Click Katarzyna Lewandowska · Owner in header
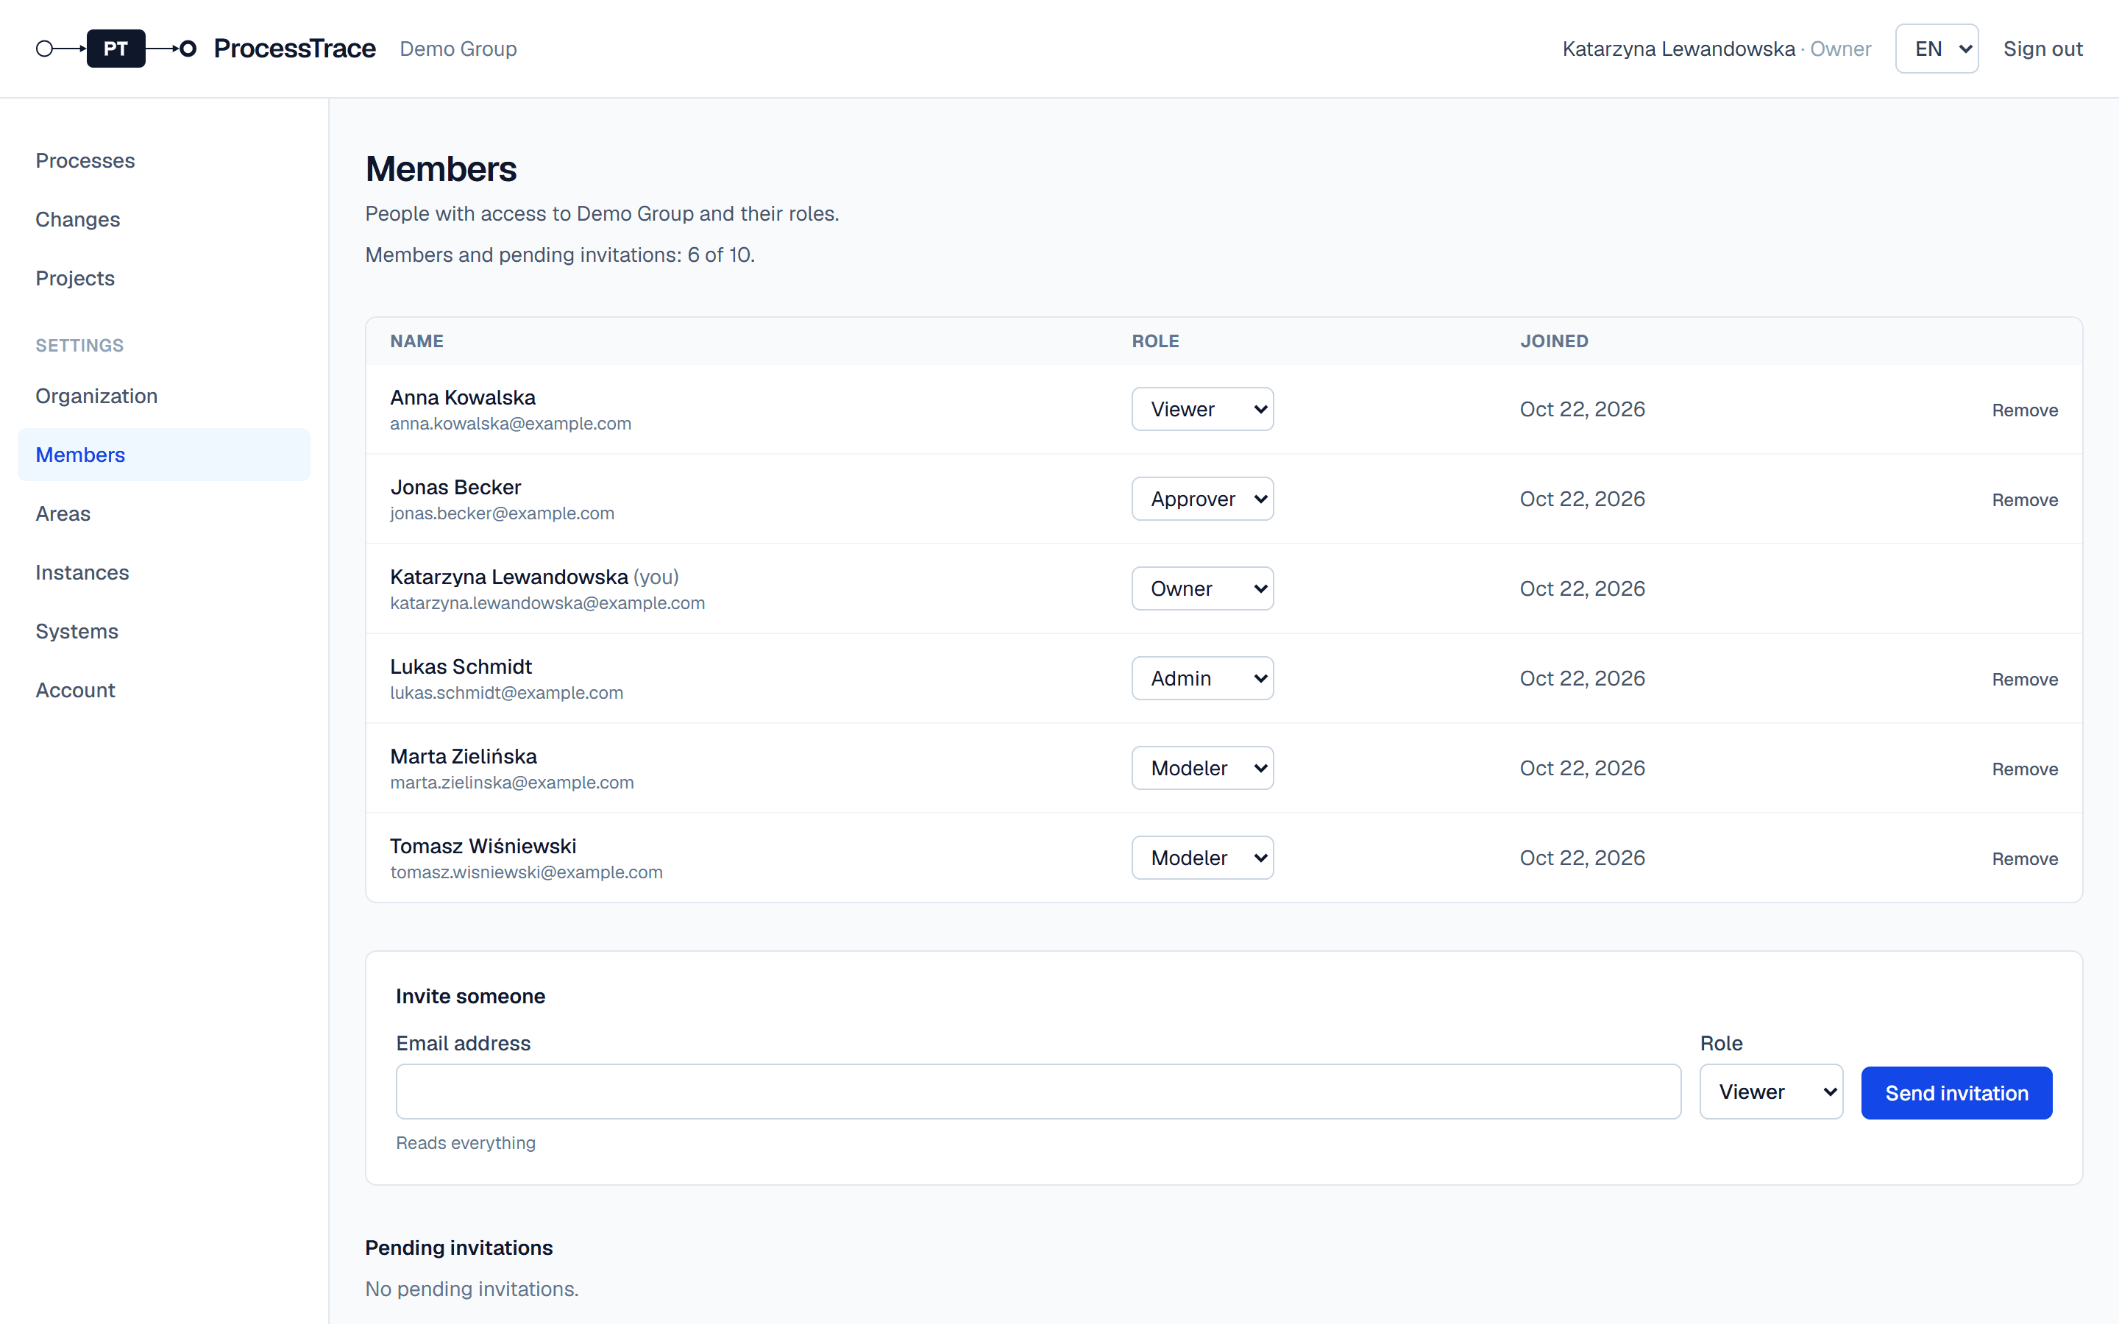Viewport: 2119px width, 1324px height. [x=1717, y=49]
